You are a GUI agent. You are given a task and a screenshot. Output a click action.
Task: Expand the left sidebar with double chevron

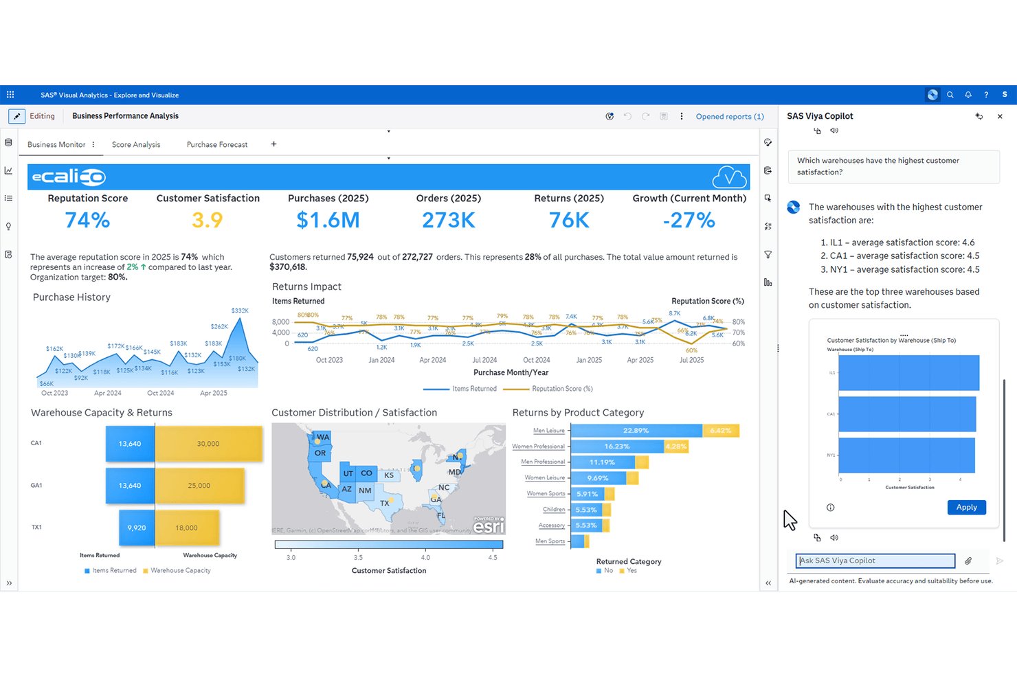(x=9, y=583)
